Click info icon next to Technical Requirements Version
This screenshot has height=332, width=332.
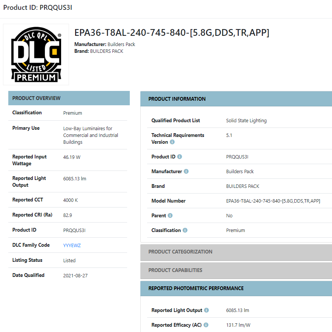(172, 142)
